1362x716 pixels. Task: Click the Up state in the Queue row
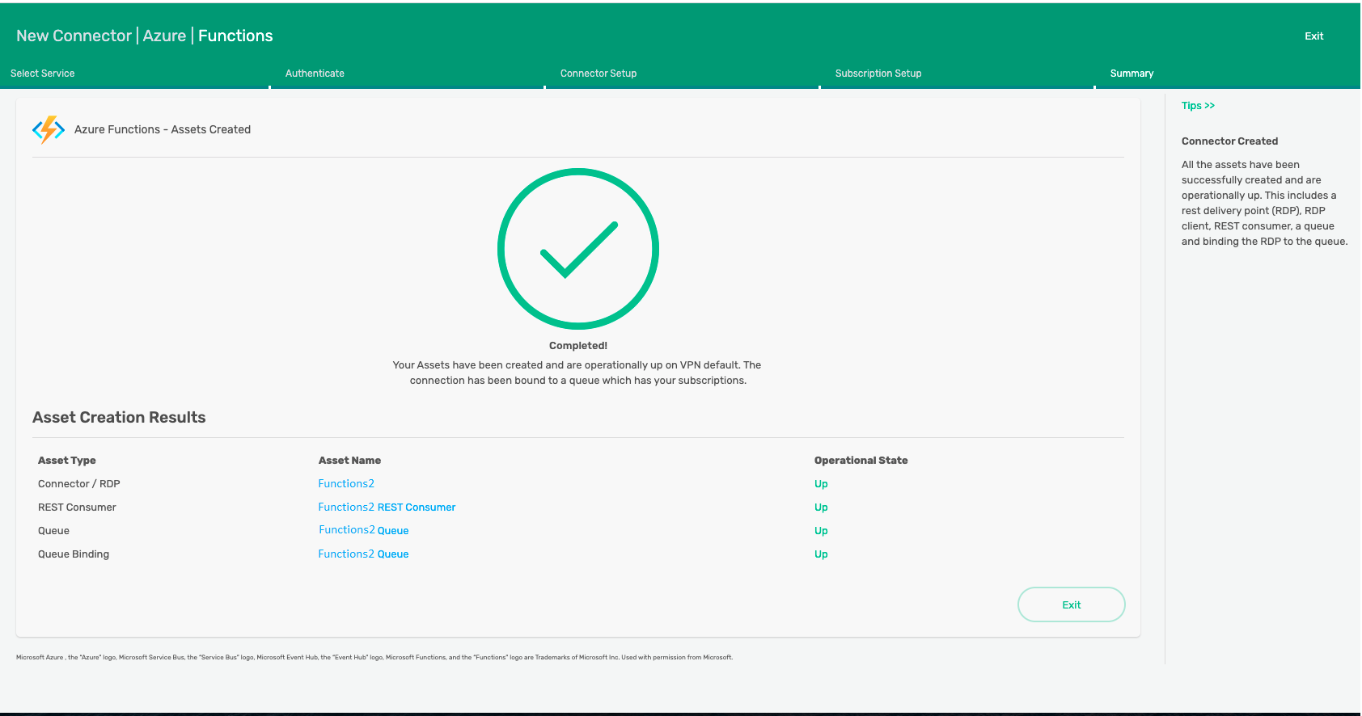point(821,531)
